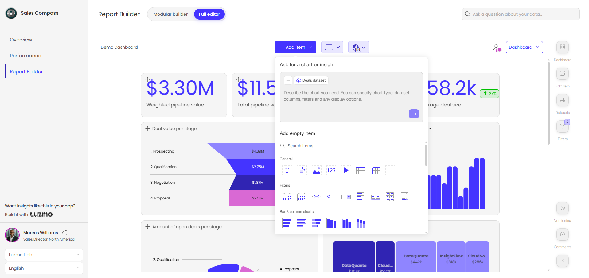Add the 123 number widget
The width and height of the screenshot is (589, 278).
[x=331, y=170]
